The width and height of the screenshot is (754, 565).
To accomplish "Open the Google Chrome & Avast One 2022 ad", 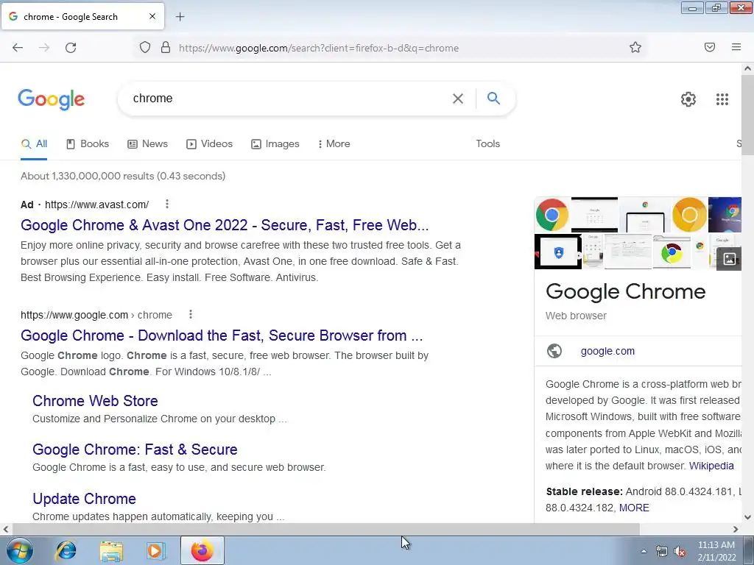I will pyautogui.click(x=225, y=225).
